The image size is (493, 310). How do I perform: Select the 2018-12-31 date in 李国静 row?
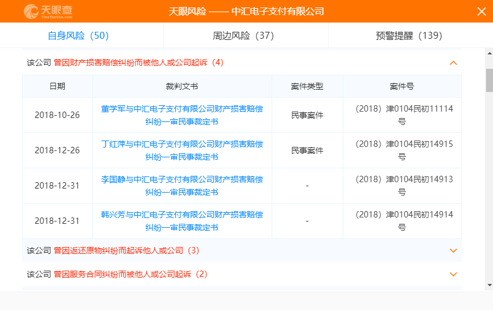(x=57, y=186)
